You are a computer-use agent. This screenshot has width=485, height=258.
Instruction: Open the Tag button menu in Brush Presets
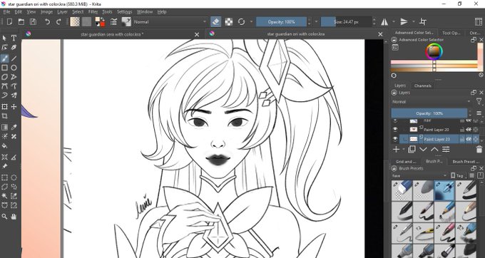point(458,176)
